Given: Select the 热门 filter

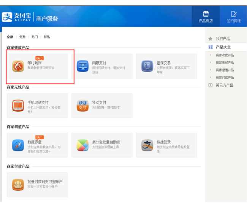Looking at the screenshot, I should pos(35,37).
